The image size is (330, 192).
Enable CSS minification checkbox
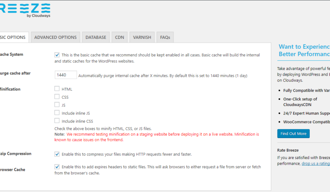(x=57, y=97)
